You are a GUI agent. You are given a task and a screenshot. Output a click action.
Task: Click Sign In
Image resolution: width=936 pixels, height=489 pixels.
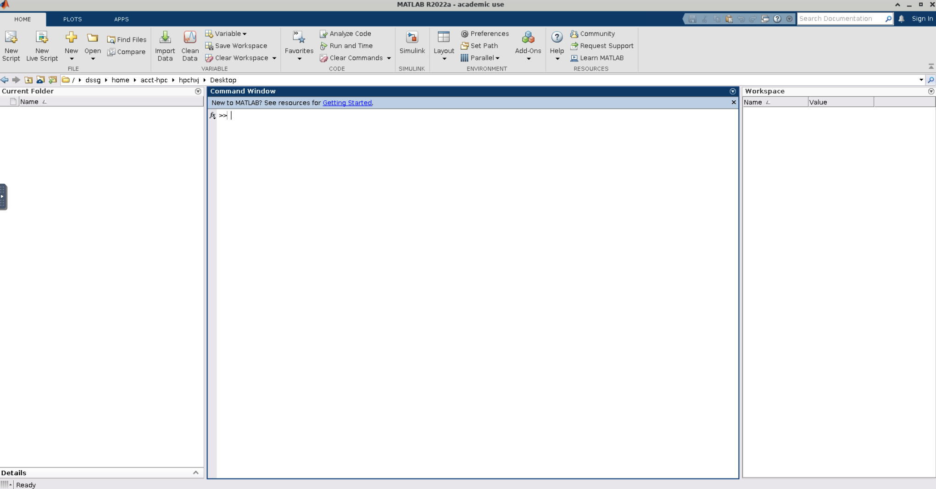point(922,19)
